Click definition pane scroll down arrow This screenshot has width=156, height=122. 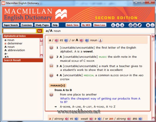click(x=153, y=118)
